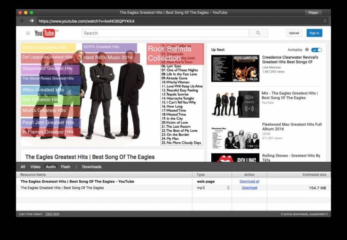
Task: Click the CDVD channel name
Action: click(x=266, y=134)
